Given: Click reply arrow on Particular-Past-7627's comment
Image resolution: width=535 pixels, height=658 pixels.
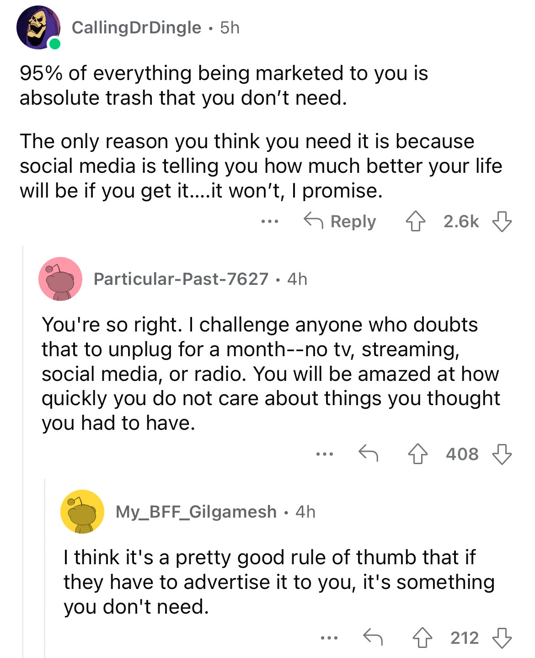Looking at the screenshot, I should tap(368, 453).
